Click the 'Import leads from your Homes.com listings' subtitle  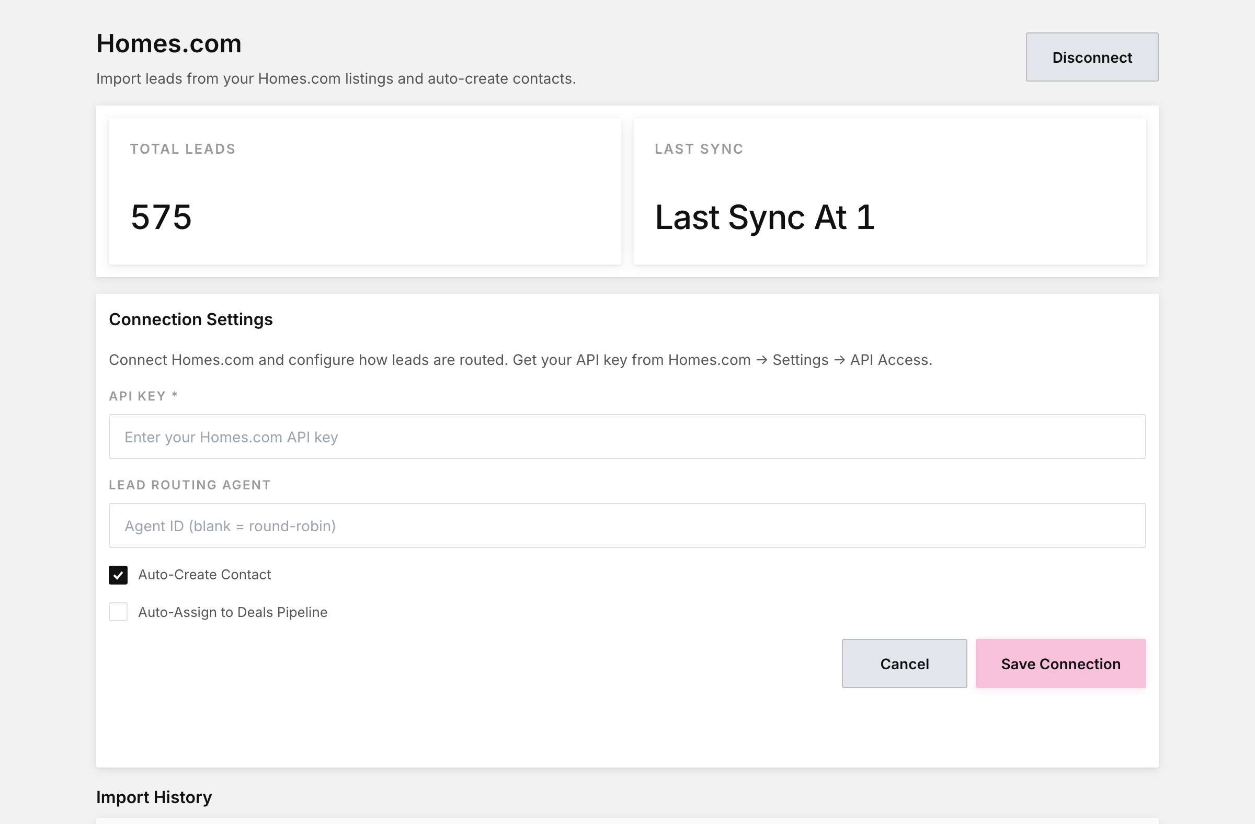(x=336, y=78)
